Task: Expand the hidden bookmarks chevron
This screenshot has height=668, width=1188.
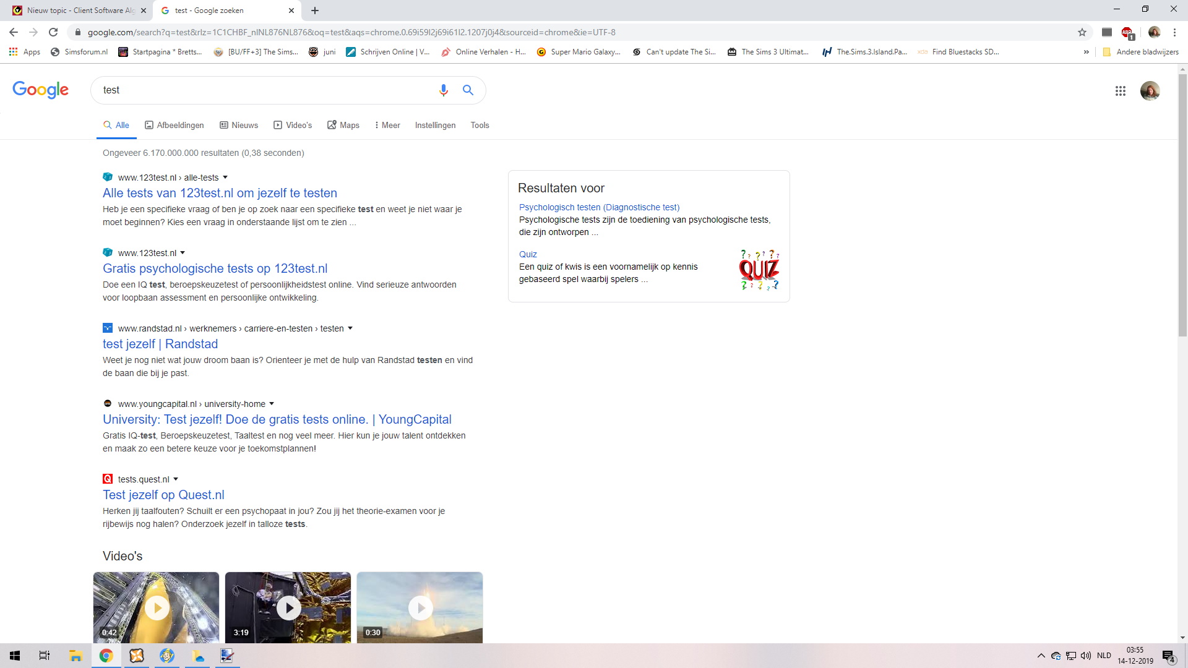Action: click(1087, 52)
